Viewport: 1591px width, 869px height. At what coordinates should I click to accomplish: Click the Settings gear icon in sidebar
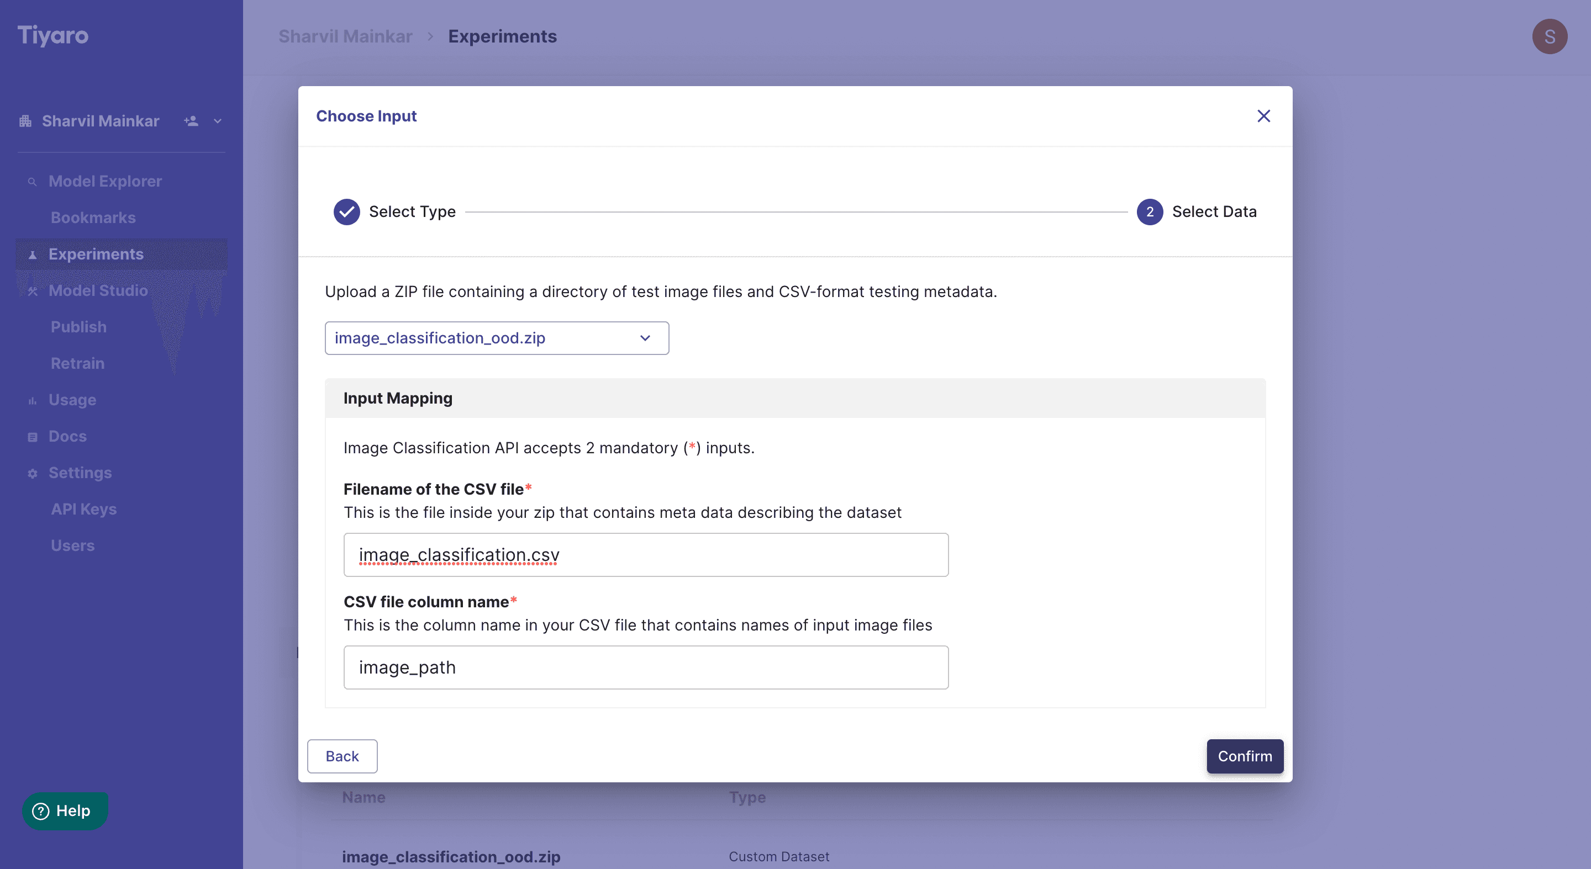pos(33,473)
